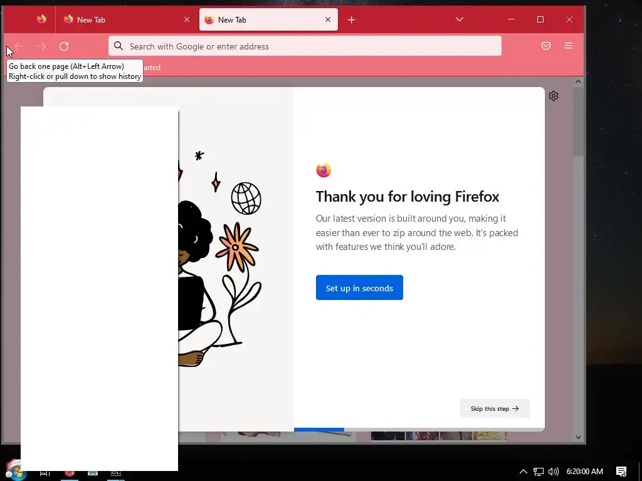
Task: Open Command Prompt from the taskbar
Action: click(x=116, y=472)
